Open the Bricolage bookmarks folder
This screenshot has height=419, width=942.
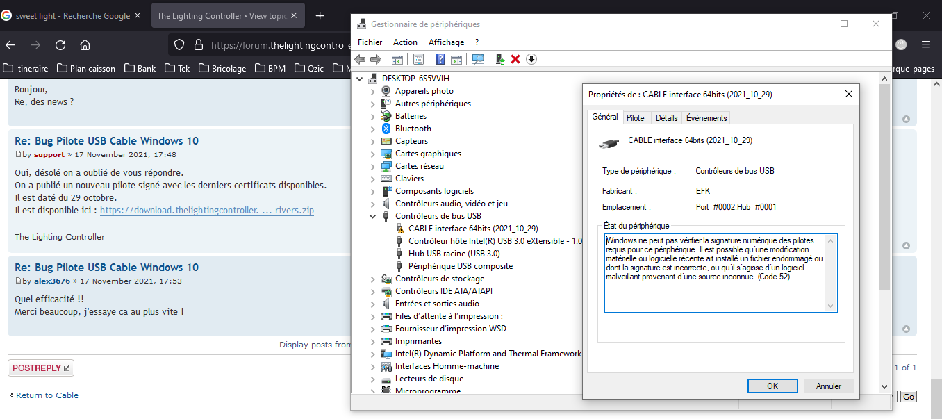222,68
